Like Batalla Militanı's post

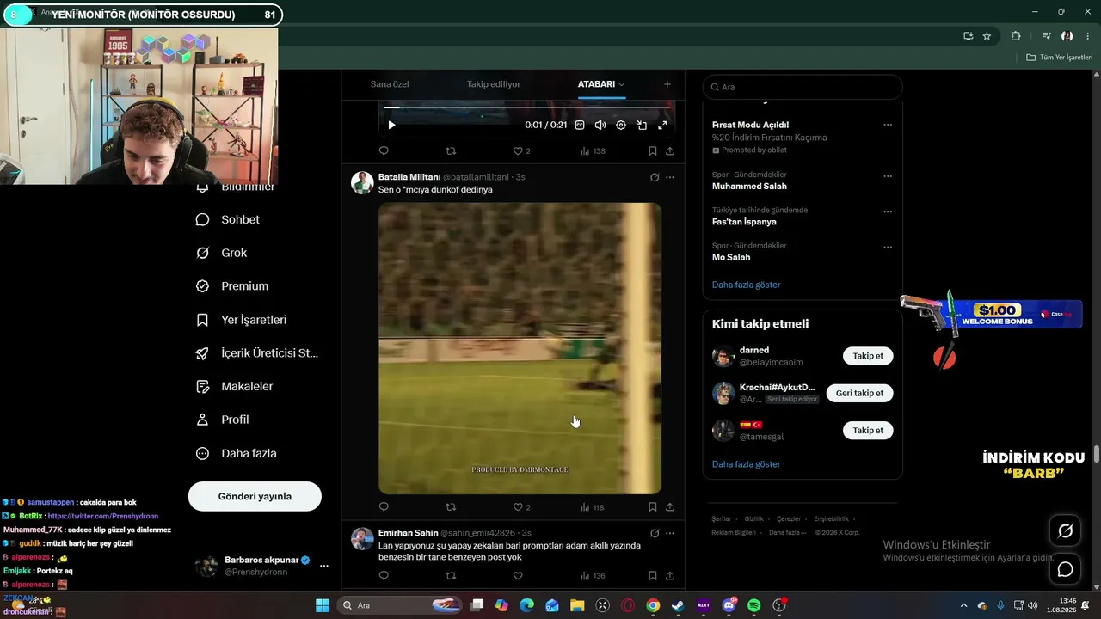click(518, 507)
